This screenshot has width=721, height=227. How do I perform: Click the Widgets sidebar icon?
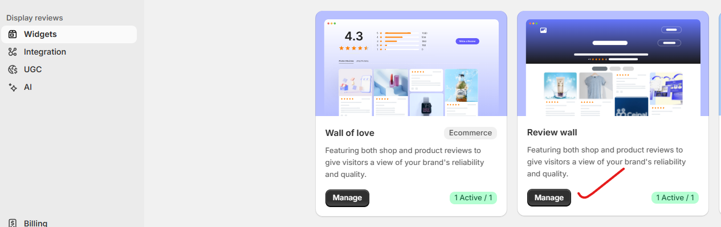(x=13, y=34)
